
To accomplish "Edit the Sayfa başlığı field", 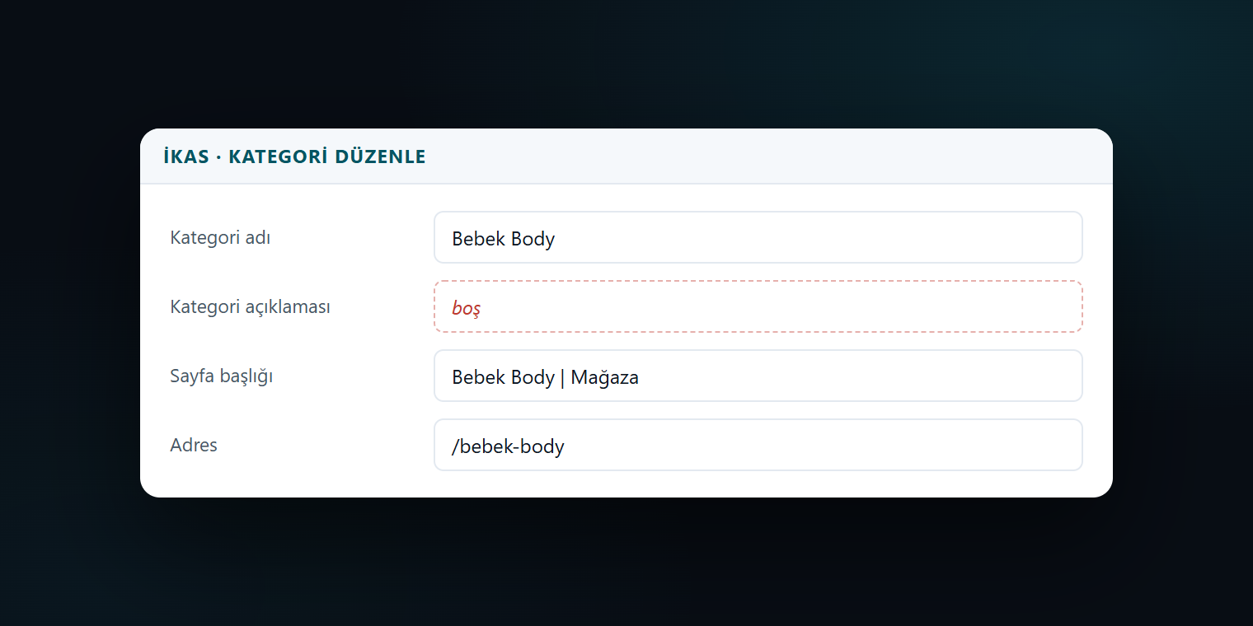I will 758,376.
